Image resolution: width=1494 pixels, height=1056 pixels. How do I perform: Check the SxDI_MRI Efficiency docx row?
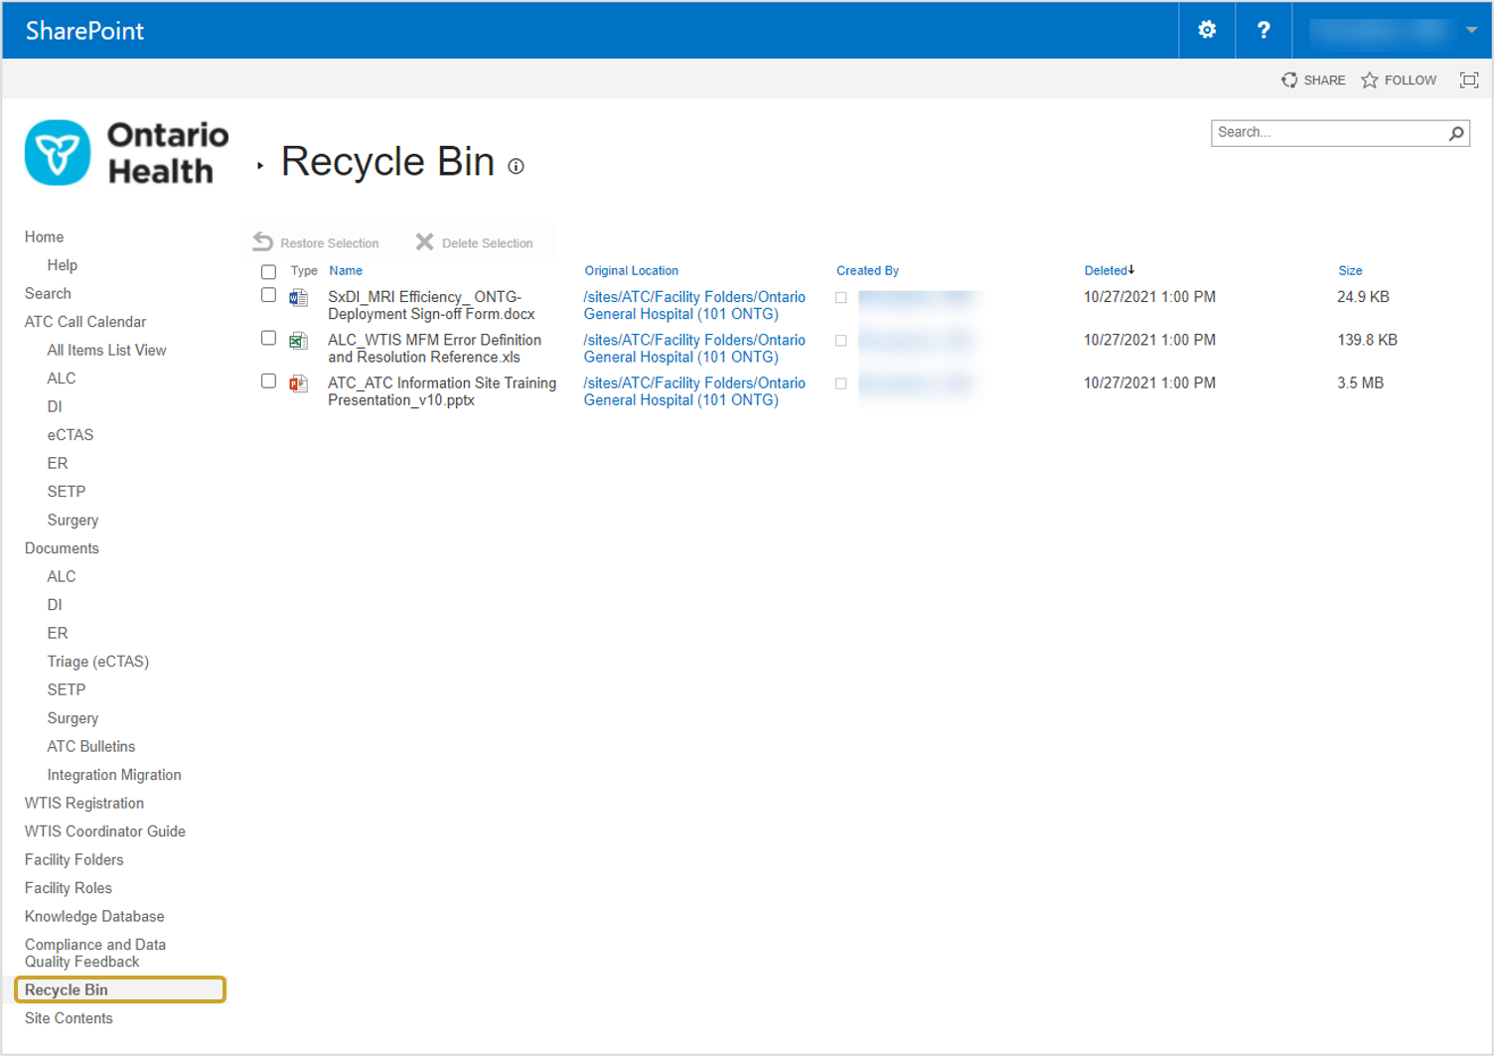pos(268,295)
